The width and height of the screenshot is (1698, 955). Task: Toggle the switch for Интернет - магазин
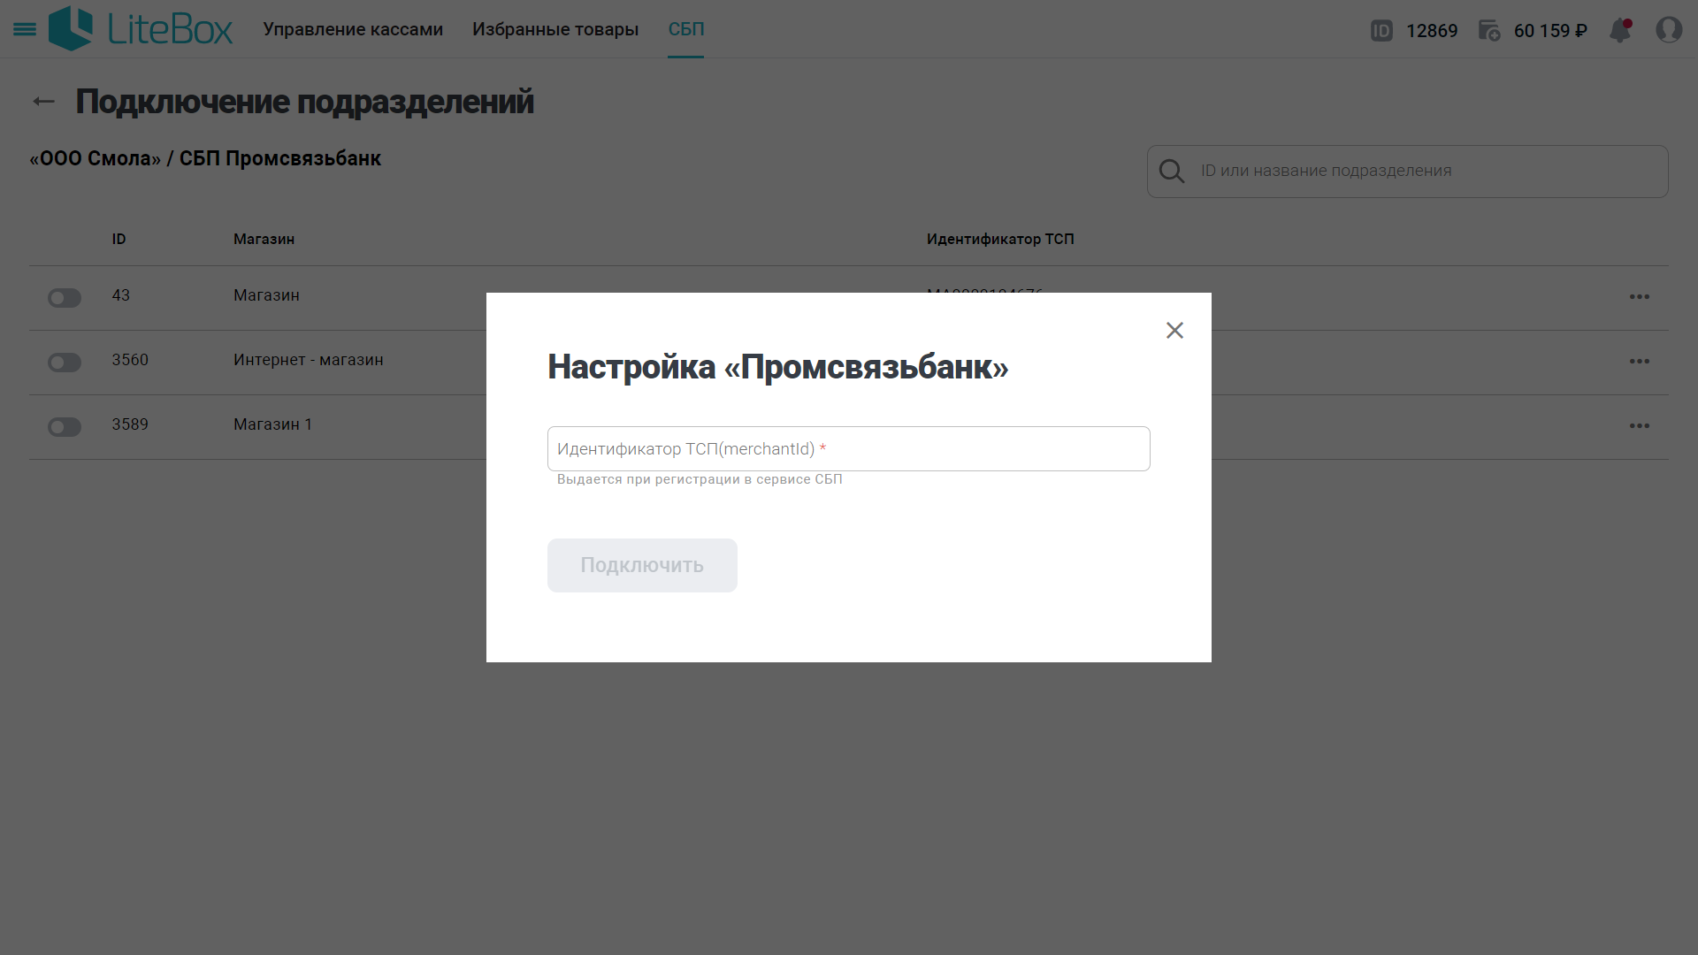(65, 363)
